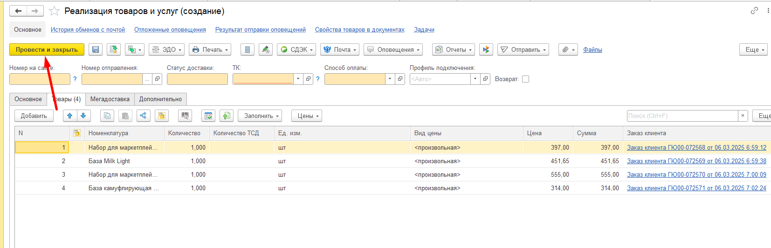The height and width of the screenshot is (248, 771).
Task: Enable the Возврат checkbox
Action: 526,79
